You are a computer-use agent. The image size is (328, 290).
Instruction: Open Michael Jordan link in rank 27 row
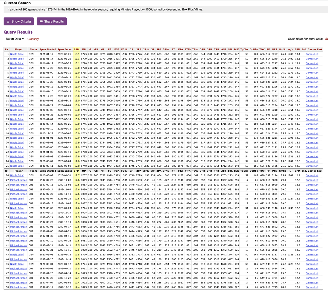point(19,180)
